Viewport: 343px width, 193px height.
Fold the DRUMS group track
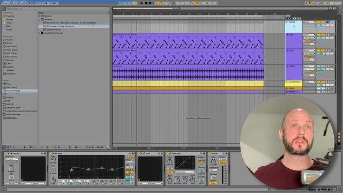[x=287, y=22]
